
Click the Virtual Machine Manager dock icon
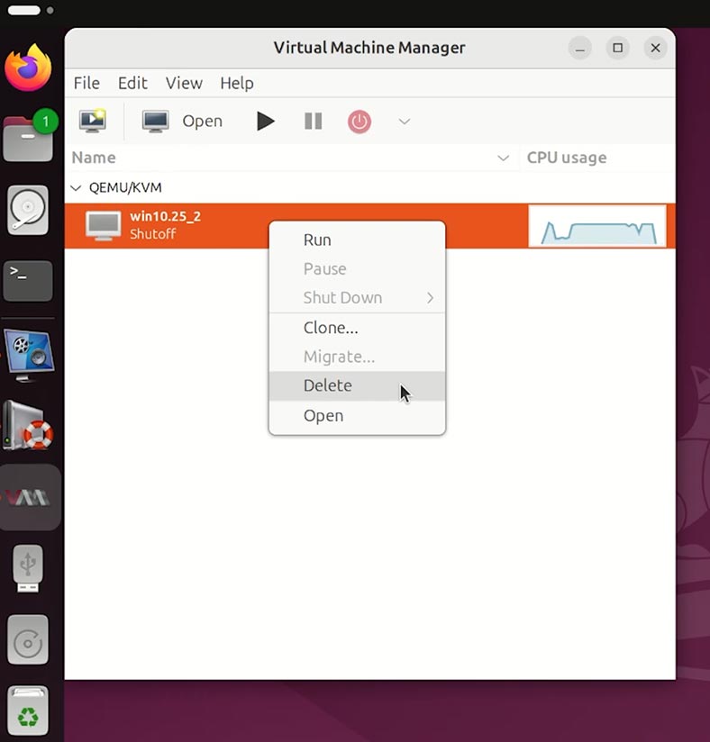[x=28, y=497]
